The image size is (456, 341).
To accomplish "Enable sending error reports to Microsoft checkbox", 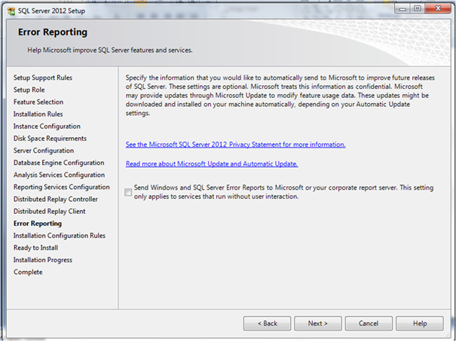I will (x=128, y=192).
